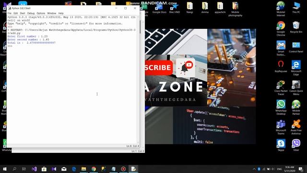Select the Avast Free Antivirus icon
Screen dimensions: 307x173
tap(296, 127)
